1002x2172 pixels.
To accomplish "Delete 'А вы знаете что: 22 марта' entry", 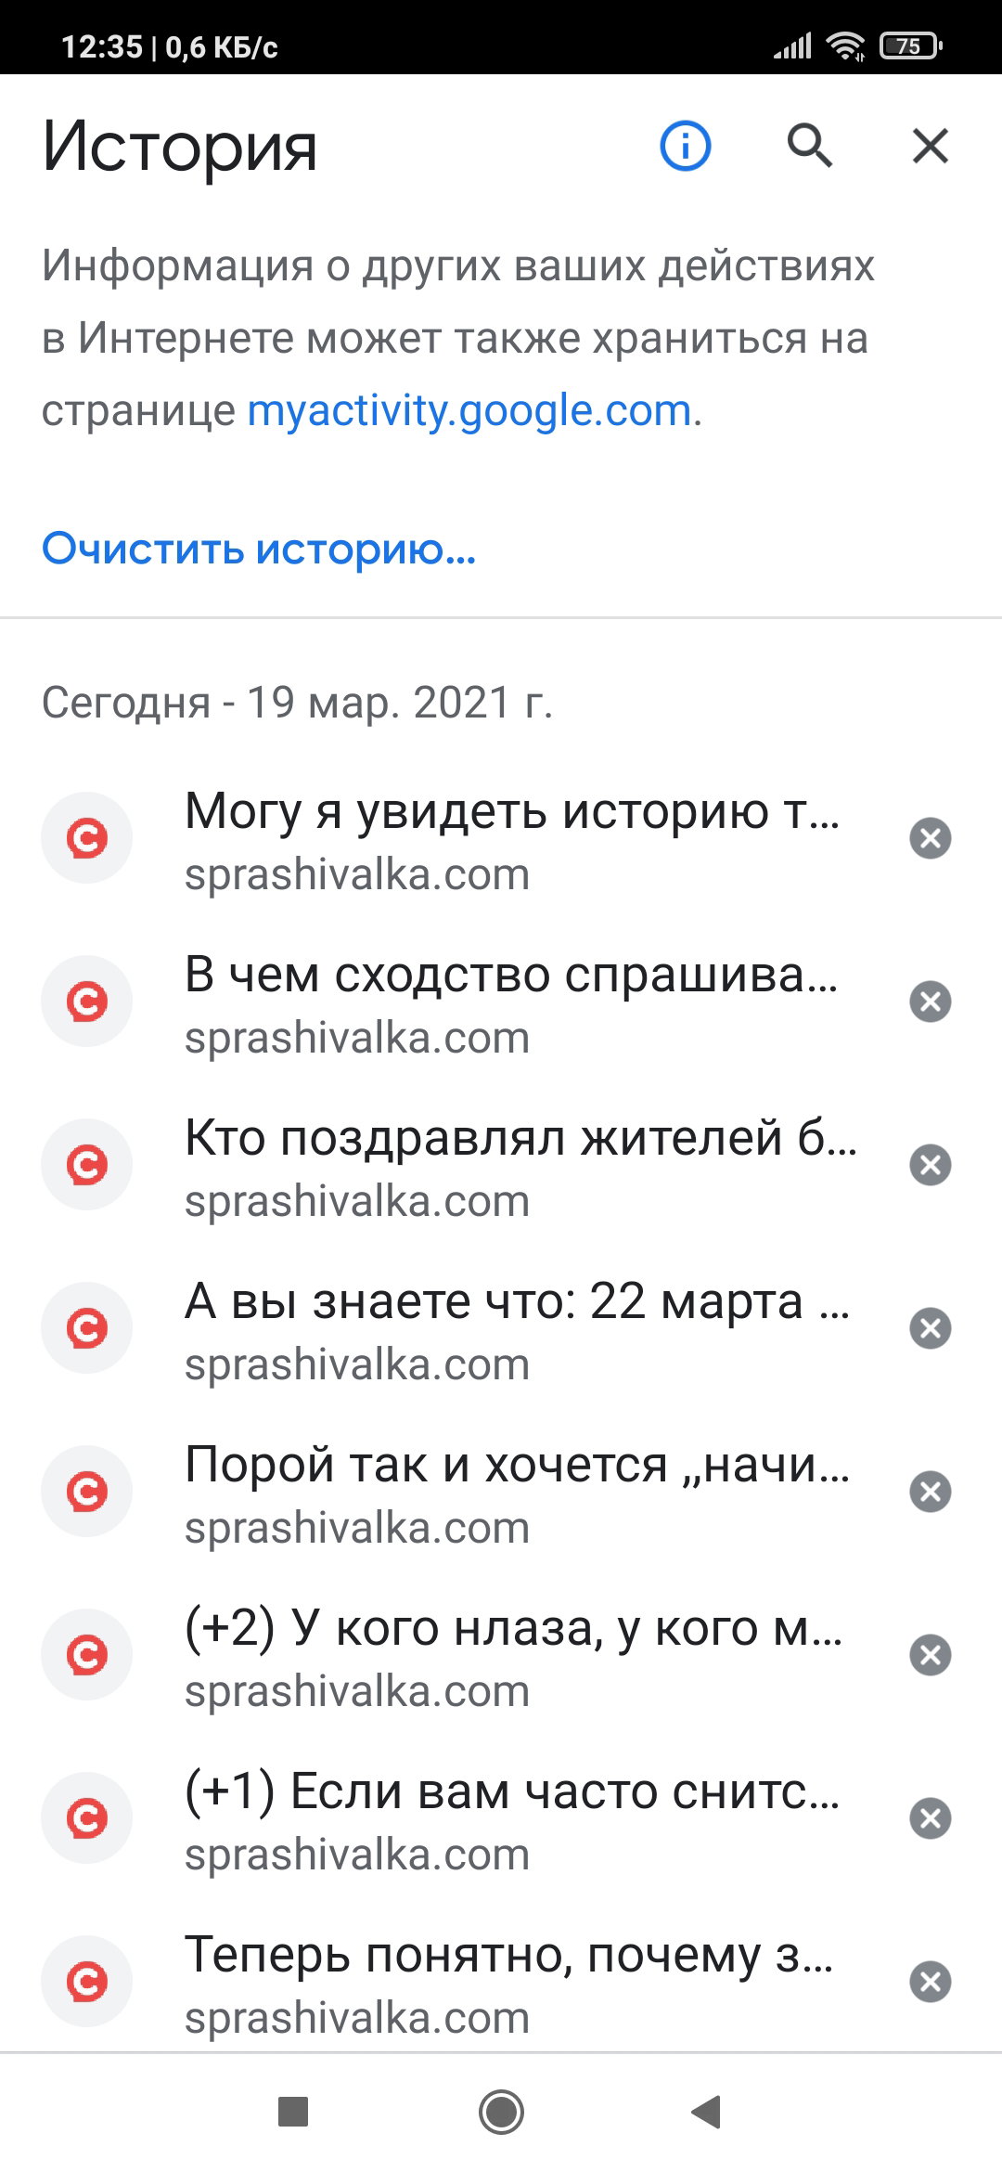I will pos(931,1328).
